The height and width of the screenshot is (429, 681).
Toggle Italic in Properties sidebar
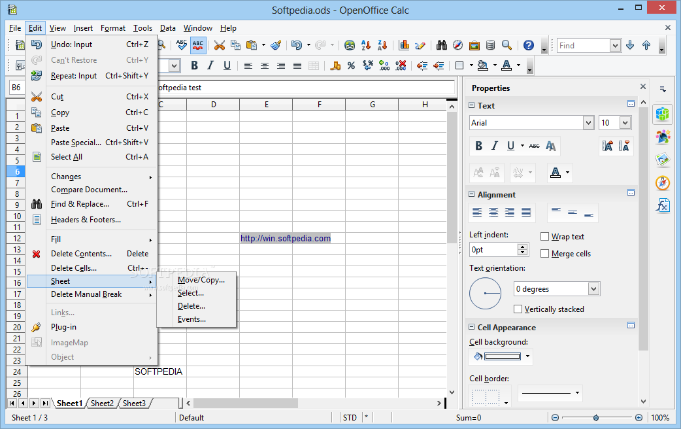click(x=495, y=146)
